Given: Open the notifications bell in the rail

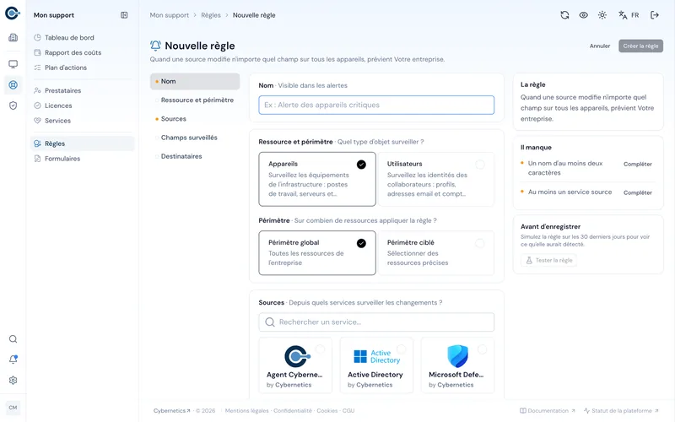Looking at the screenshot, I should click(13, 360).
